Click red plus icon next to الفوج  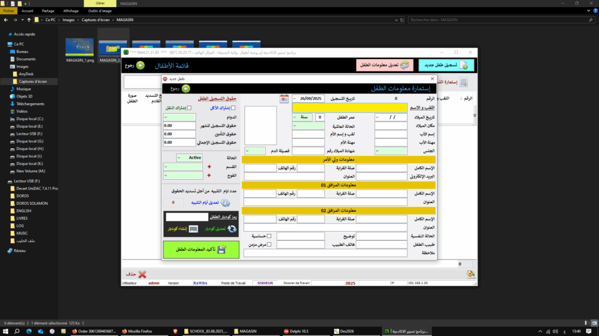(209, 176)
